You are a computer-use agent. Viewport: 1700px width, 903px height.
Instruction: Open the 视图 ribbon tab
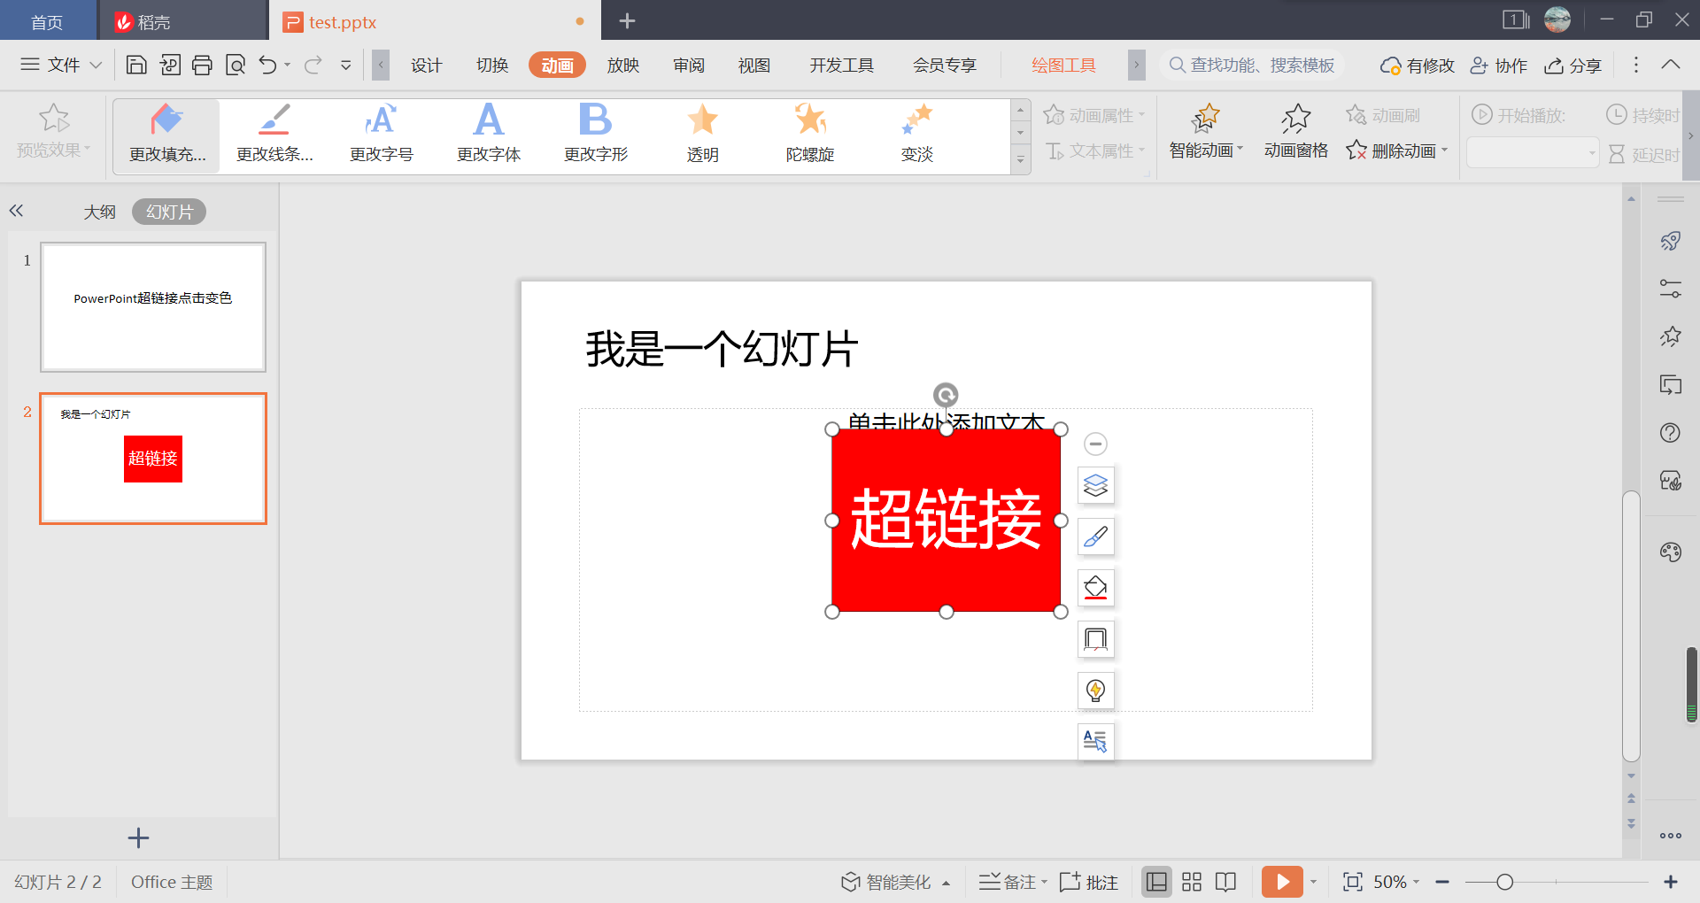point(754,66)
